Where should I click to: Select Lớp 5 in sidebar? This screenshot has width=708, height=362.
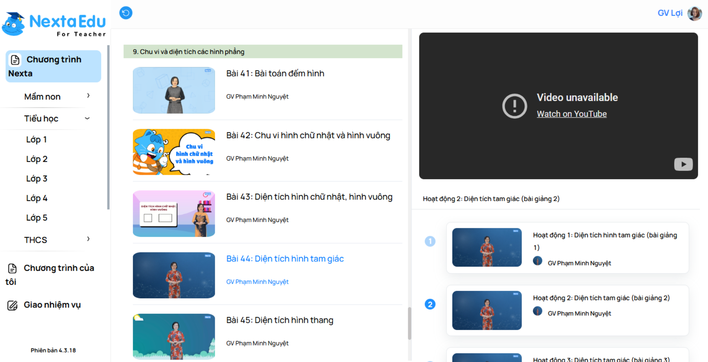pyautogui.click(x=37, y=218)
